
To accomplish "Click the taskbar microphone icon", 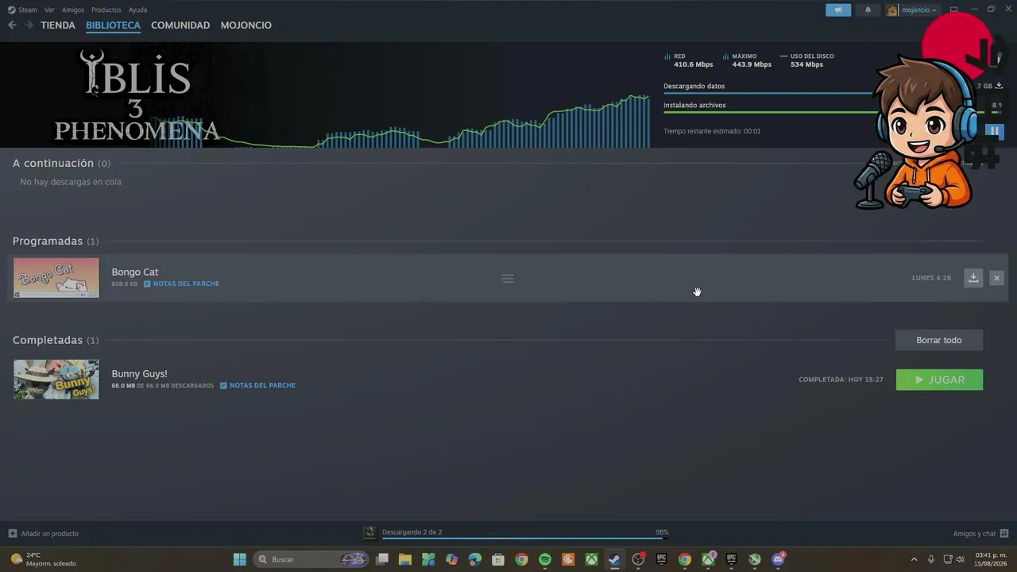I will (931, 559).
